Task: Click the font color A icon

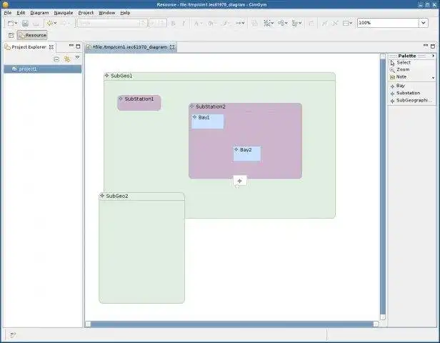Action: 196,24
